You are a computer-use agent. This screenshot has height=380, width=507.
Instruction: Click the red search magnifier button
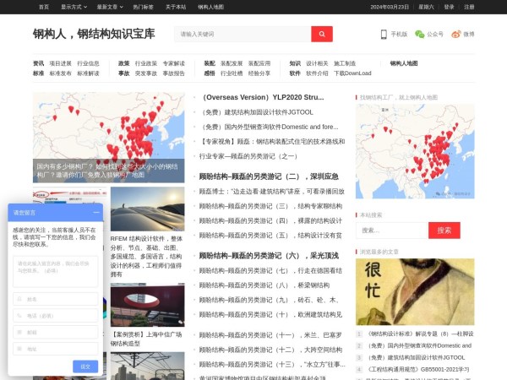pyautogui.click(x=322, y=34)
